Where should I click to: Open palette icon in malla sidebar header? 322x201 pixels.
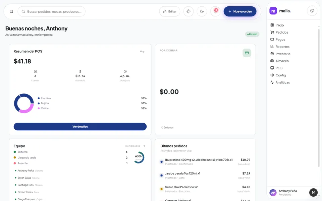pos(312,11)
